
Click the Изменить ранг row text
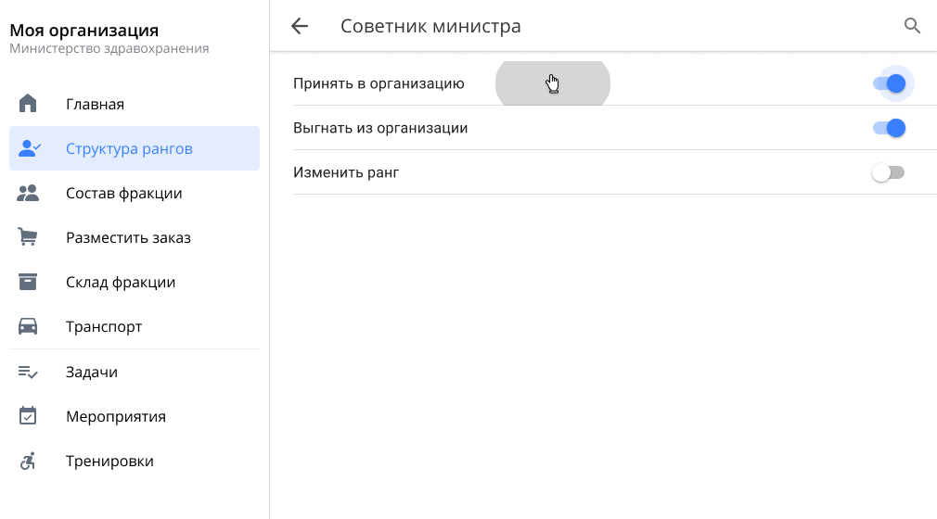[x=346, y=172]
